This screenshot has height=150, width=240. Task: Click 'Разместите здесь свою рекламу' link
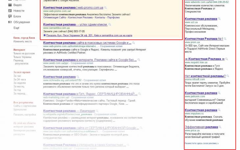(201, 143)
